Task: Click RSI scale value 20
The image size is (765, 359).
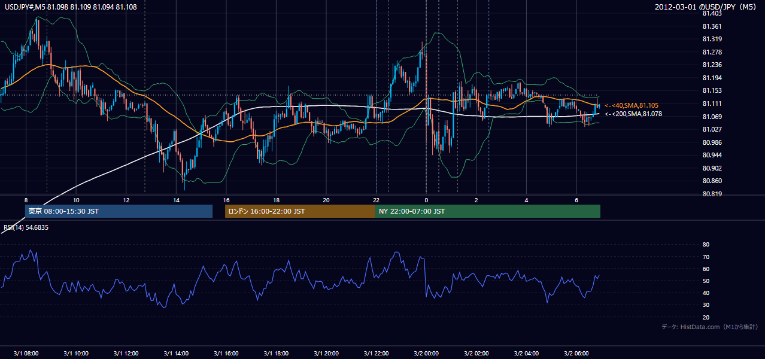Action: tap(706, 317)
